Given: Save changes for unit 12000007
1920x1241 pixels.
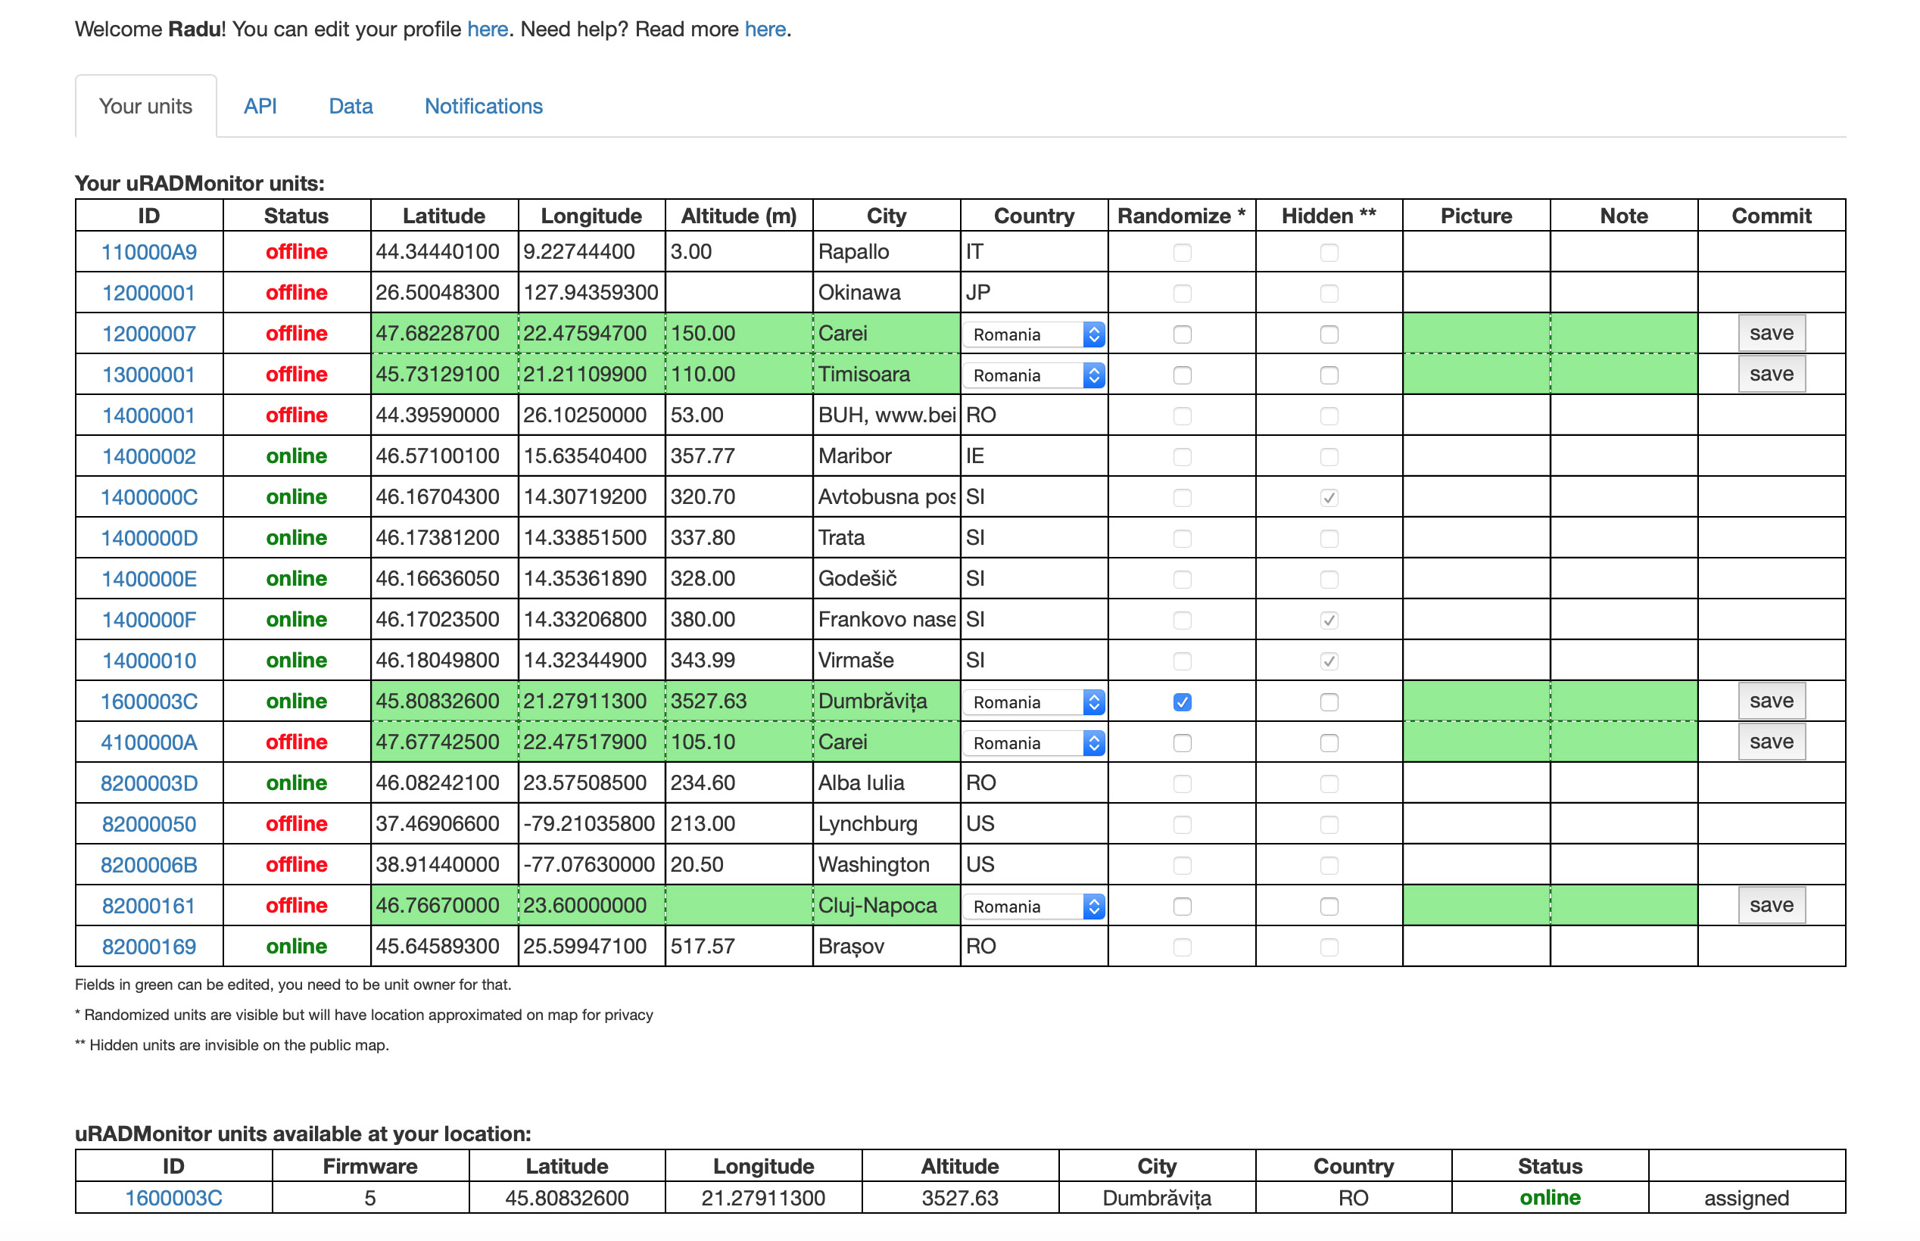Looking at the screenshot, I should click(1771, 333).
